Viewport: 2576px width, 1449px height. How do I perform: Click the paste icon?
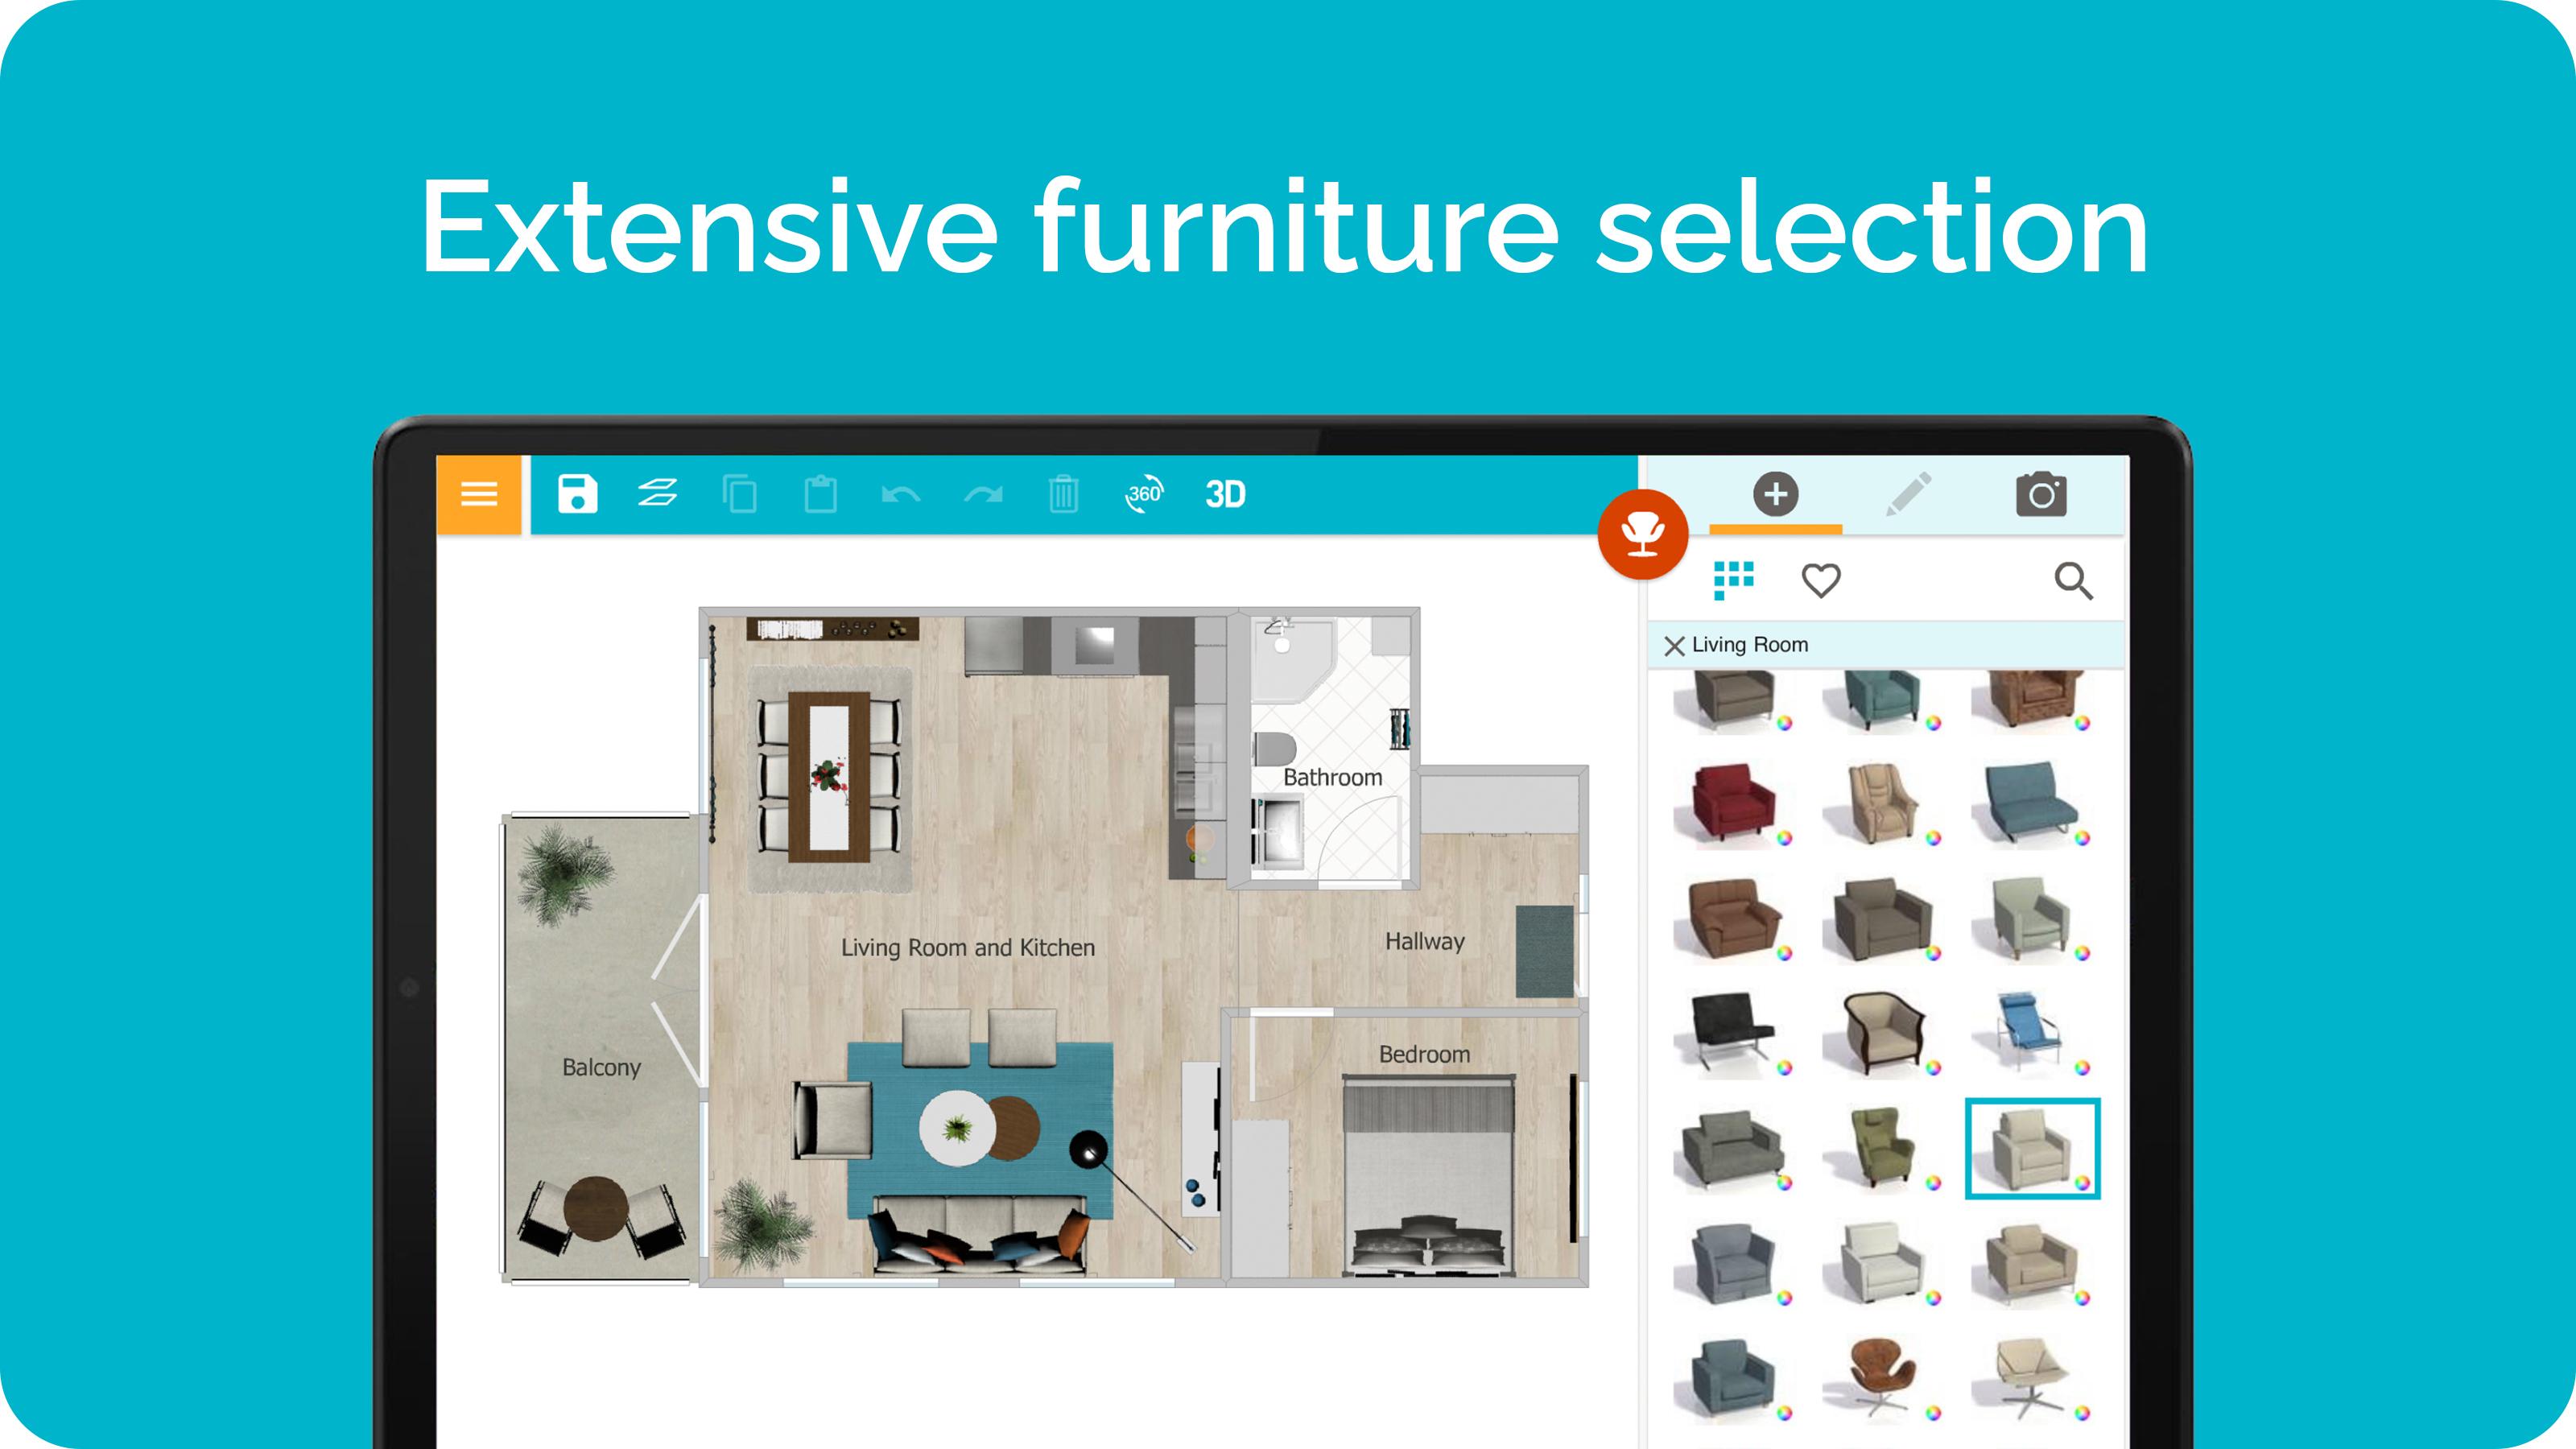point(819,492)
